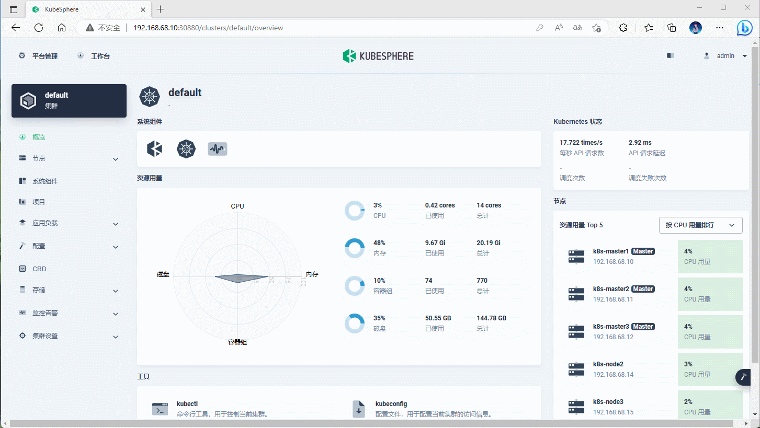Open the k8s-node2 node link
Viewport: 760px width, 428px height.
click(608, 364)
